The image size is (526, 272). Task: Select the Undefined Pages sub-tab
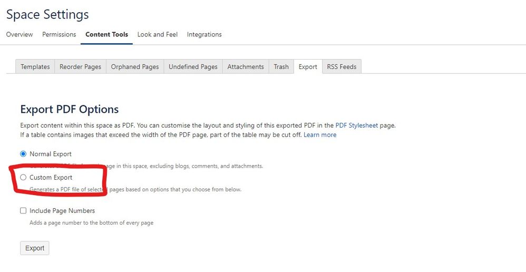click(193, 67)
